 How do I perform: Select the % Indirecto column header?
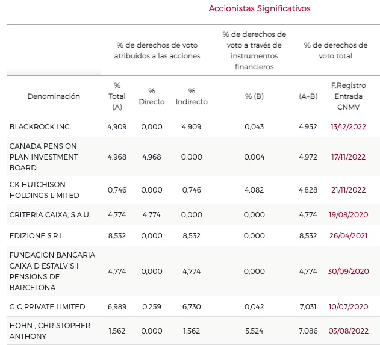(x=192, y=96)
